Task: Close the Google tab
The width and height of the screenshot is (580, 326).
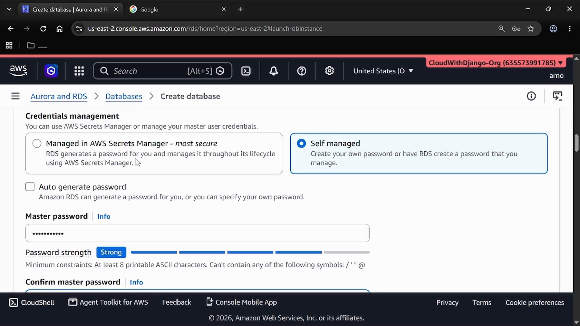Action: tap(224, 9)
